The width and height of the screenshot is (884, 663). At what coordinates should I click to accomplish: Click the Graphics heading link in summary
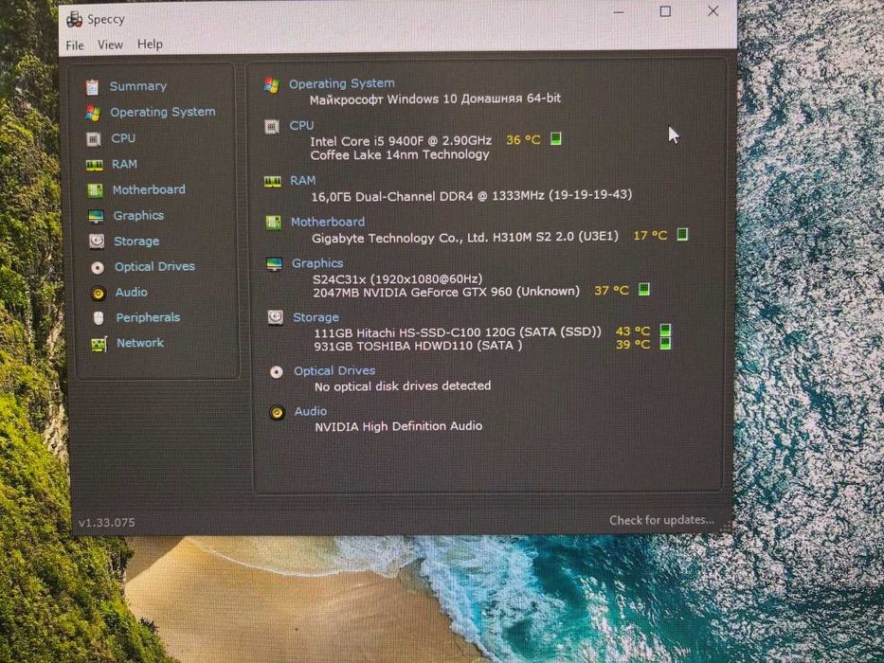tap(317, 263)
